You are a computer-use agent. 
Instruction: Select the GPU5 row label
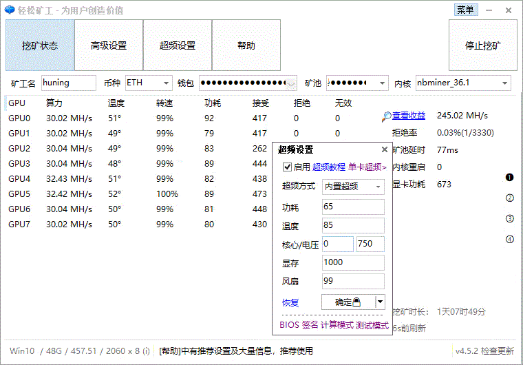(19, 194)
